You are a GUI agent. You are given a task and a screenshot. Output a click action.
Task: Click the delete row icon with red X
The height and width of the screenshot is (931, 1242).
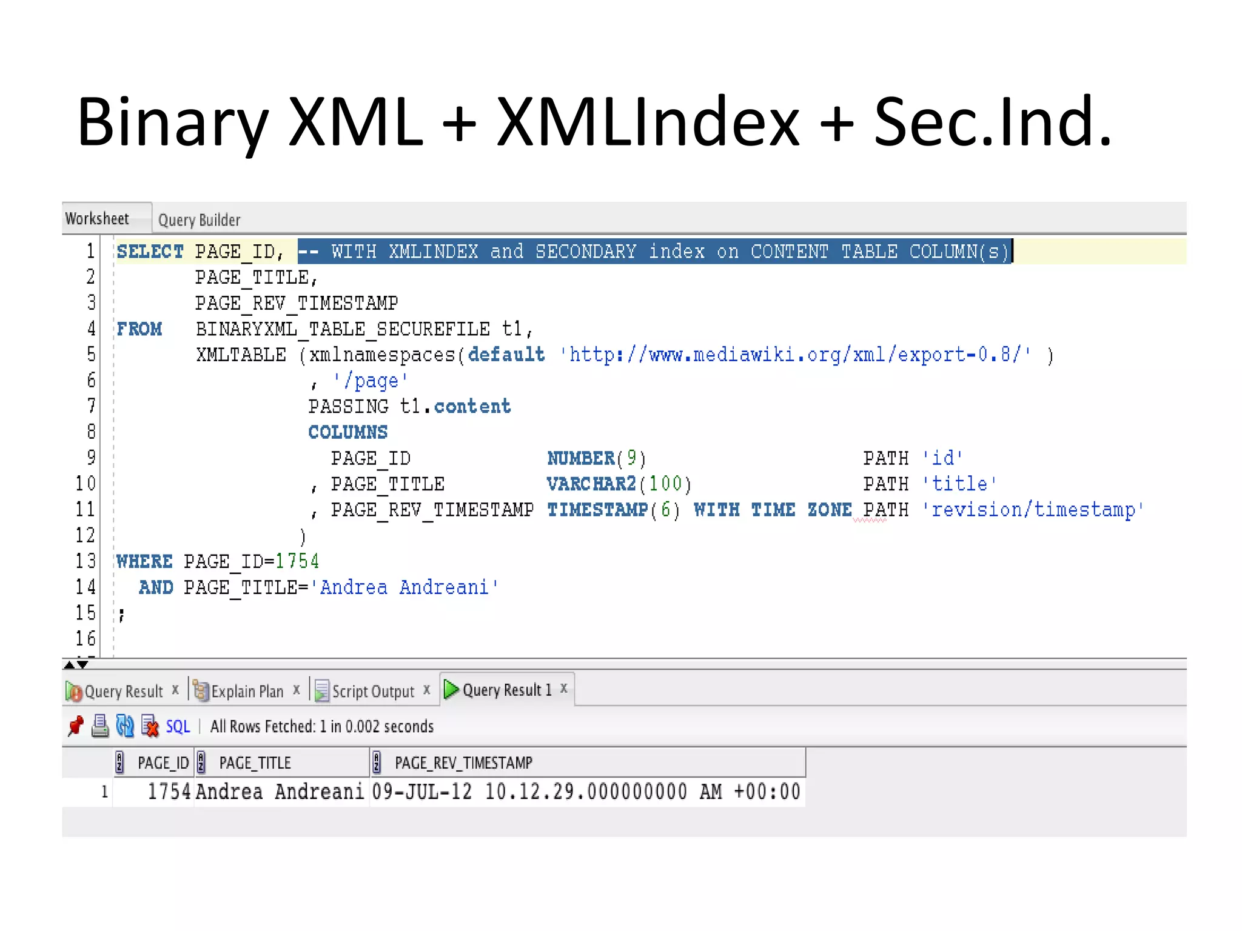tap(150, 726)
